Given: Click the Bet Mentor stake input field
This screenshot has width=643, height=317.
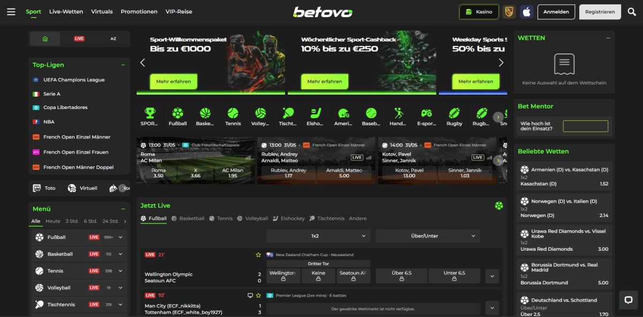Looking at the screenshot, I should pyautogui.click(x=585, y=126).
